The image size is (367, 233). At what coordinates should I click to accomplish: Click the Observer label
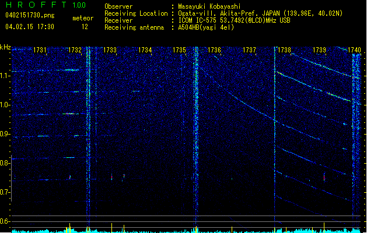pyautogui.click(x=118, y=6)
